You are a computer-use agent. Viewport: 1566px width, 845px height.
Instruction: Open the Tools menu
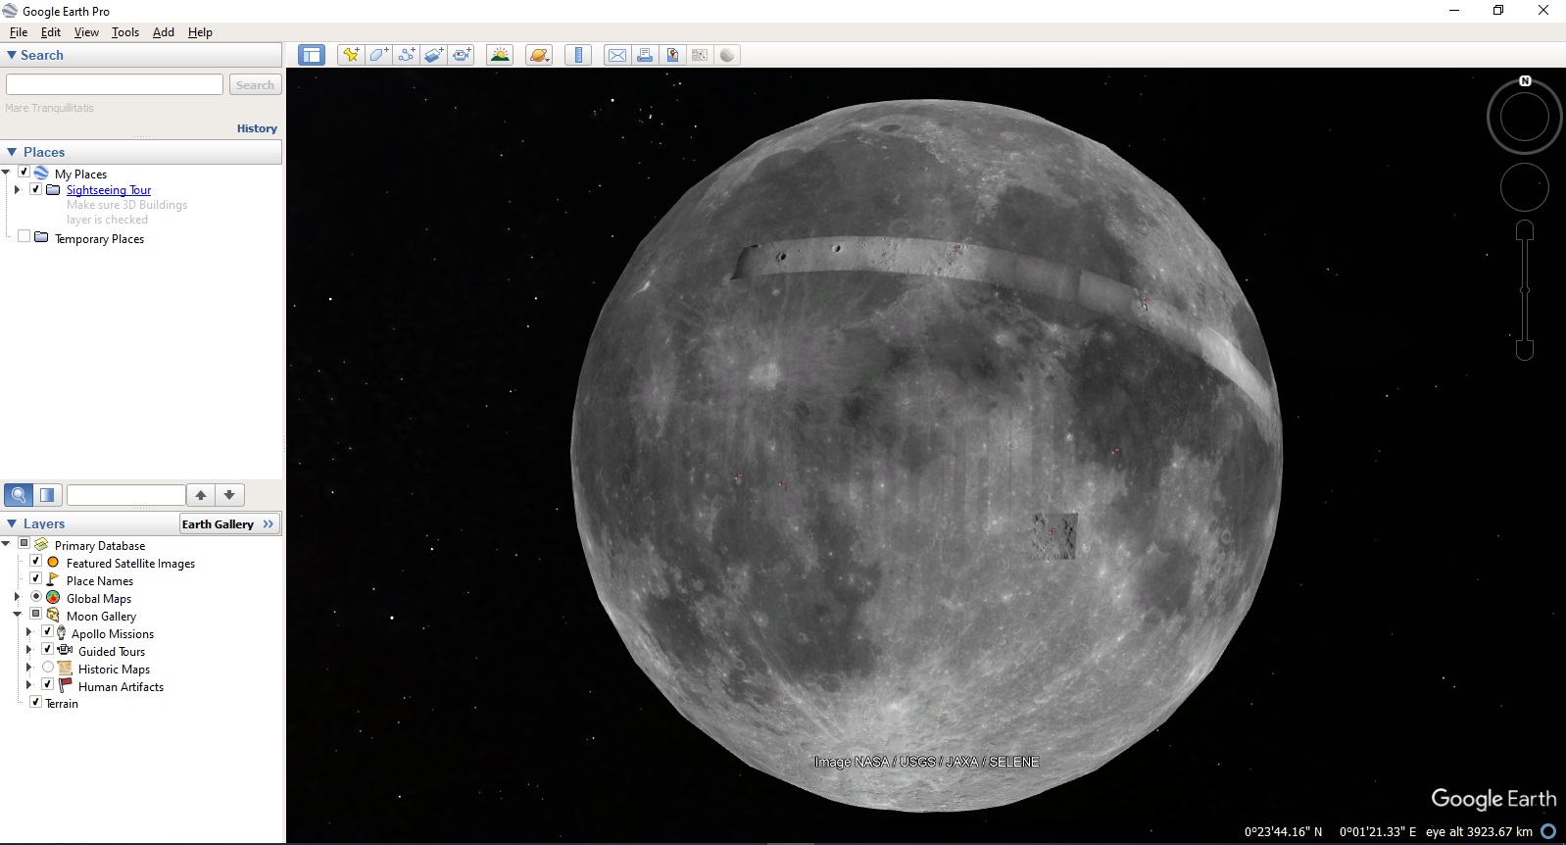coord(125,32)
